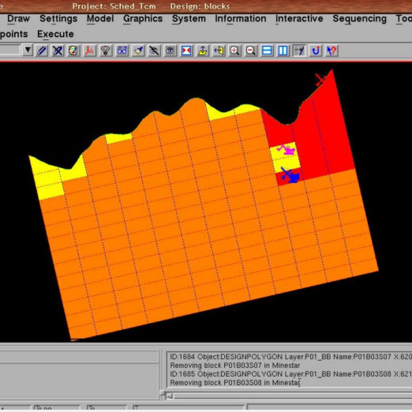412x412 pixels.
Task: Click the color palette icon
Action: [73, 51]
